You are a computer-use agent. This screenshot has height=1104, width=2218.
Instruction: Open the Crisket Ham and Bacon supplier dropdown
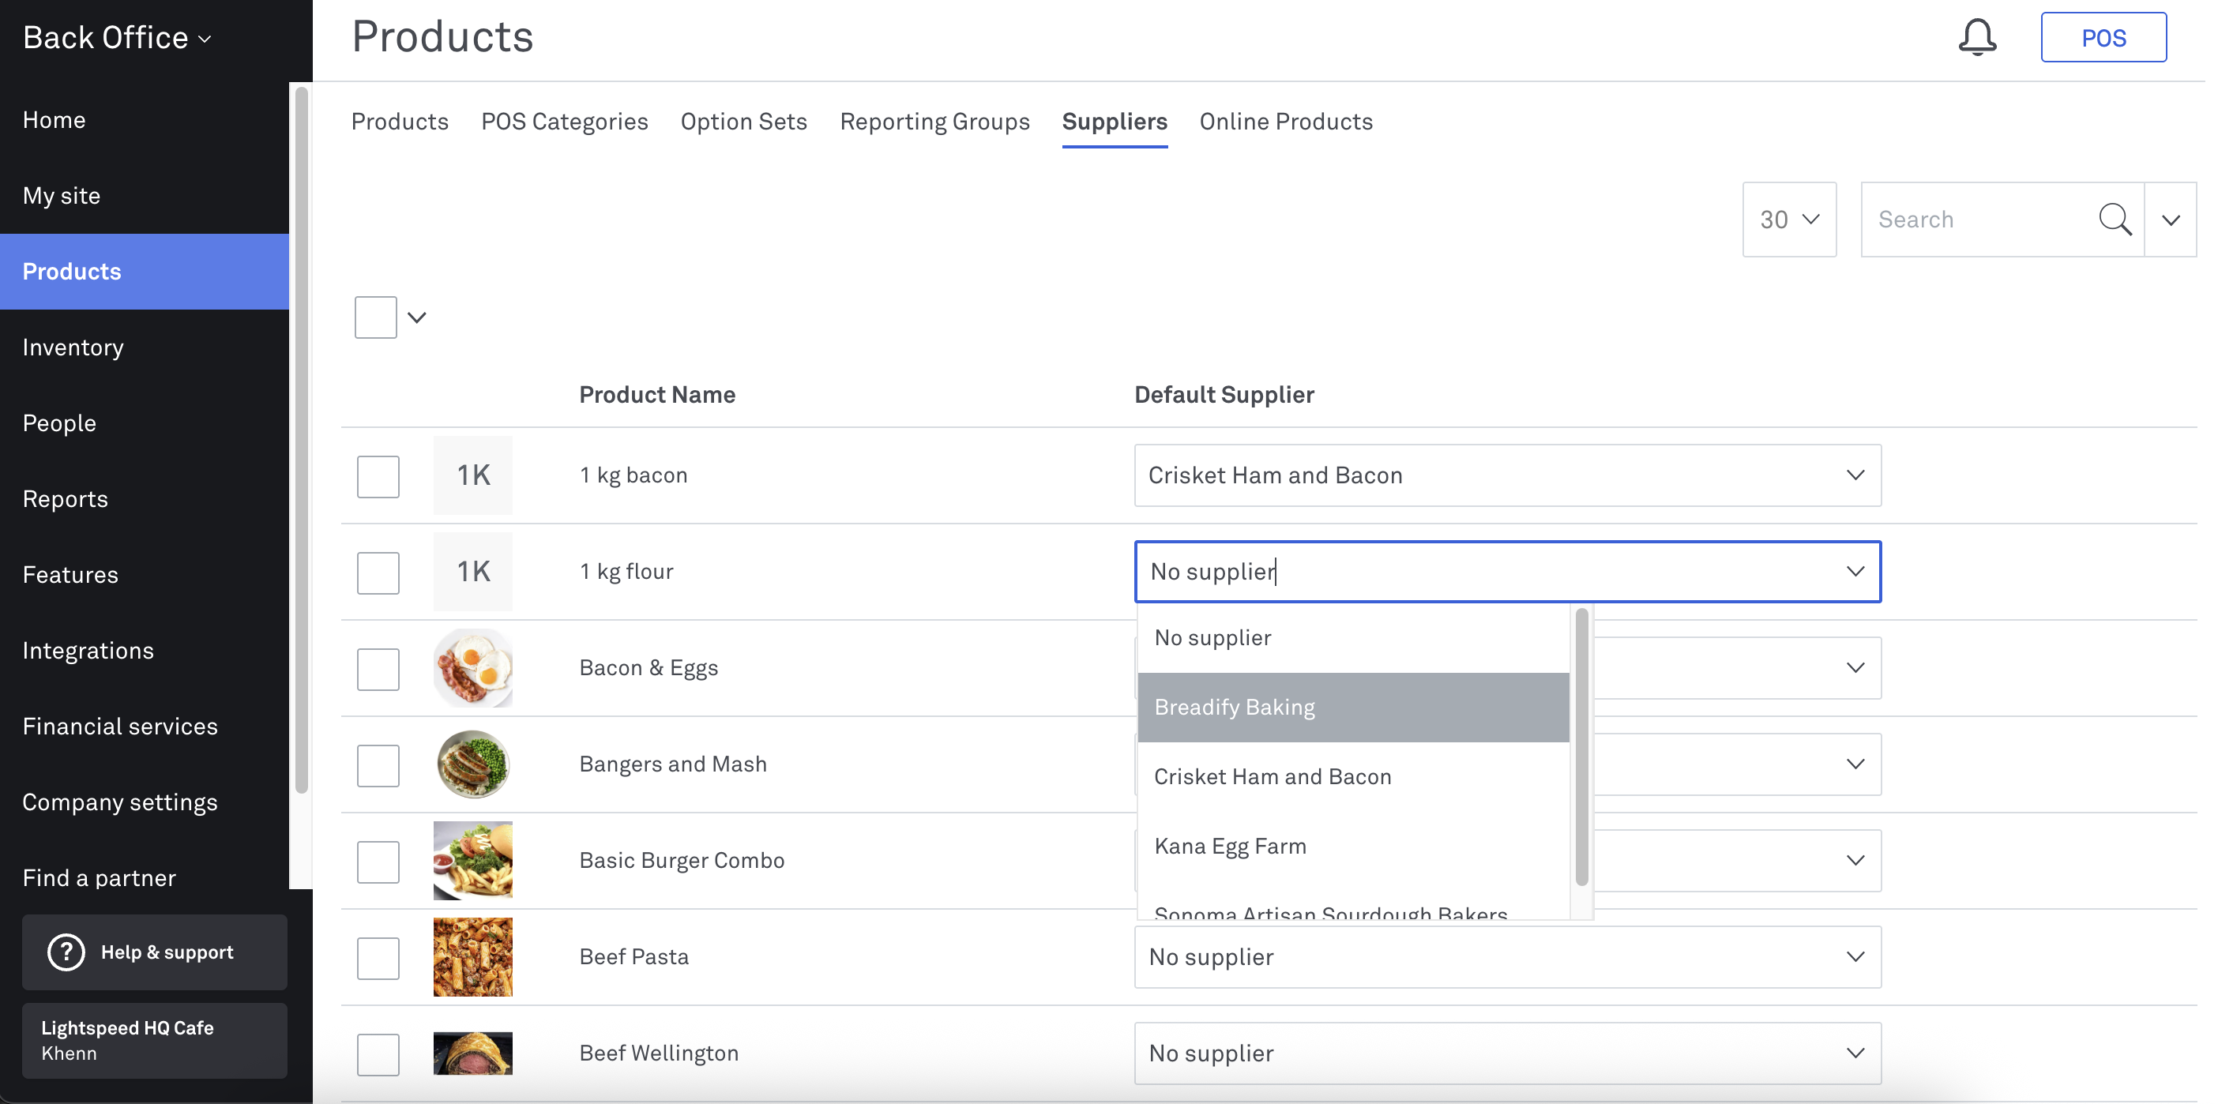[1507, 475]
